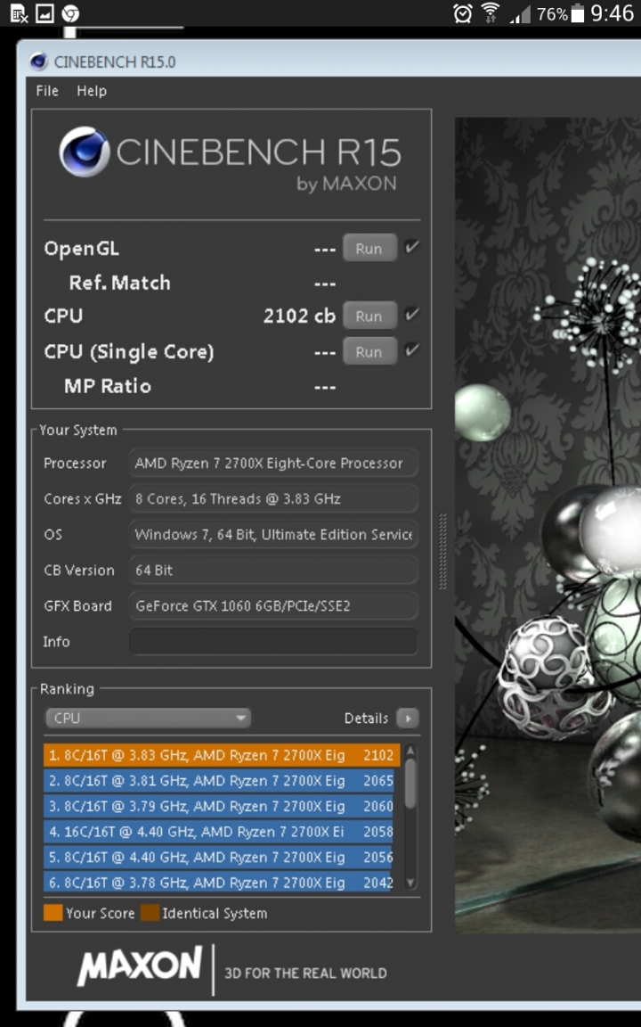Tap the document notification icon
This screenshot has height=1027, width=641.
(x=19, y=13)
